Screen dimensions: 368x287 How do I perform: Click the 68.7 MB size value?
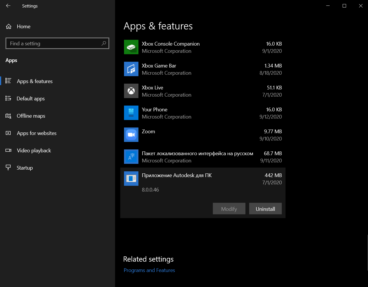pos(273,153)
